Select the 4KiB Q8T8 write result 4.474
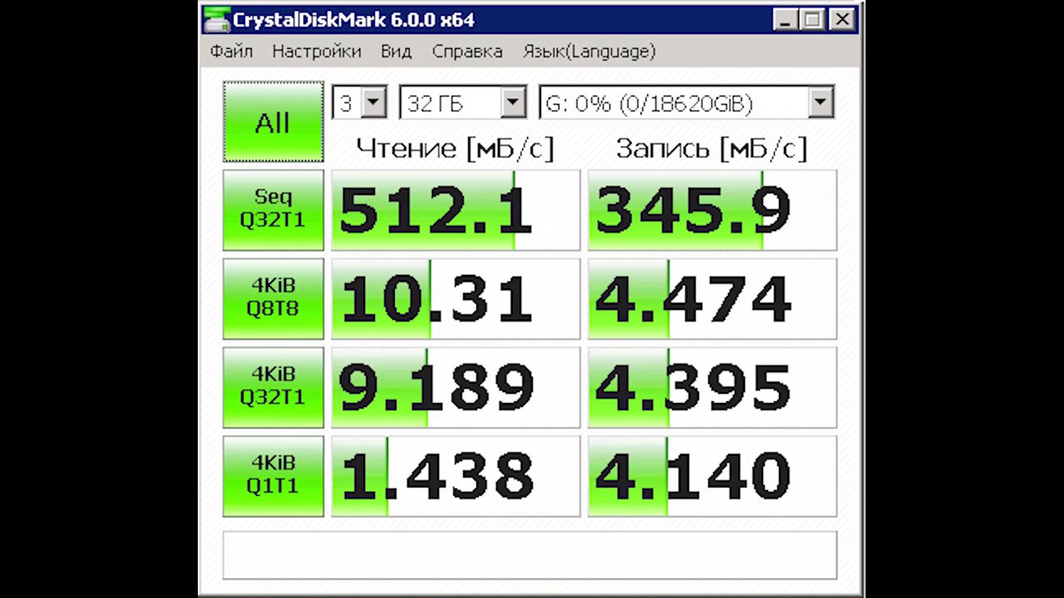 point(712,299)
